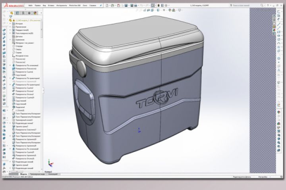Click the tree filter funnel icon
286x190 pixels.
point(11,17)
